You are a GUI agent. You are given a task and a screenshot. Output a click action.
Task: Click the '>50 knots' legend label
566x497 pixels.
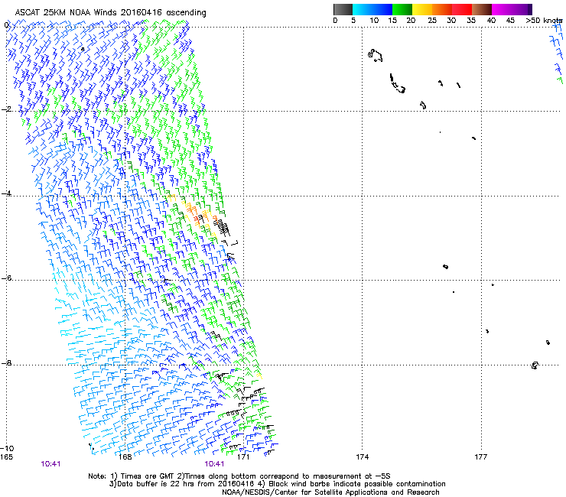click(x=544, y=21)
